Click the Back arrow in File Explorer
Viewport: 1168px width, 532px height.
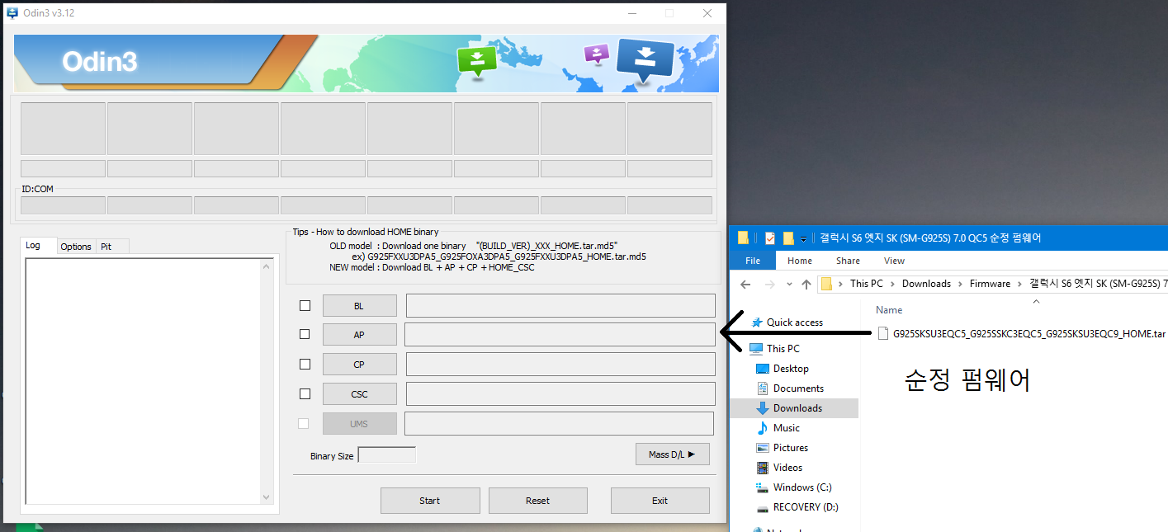[x=745, y=284]
